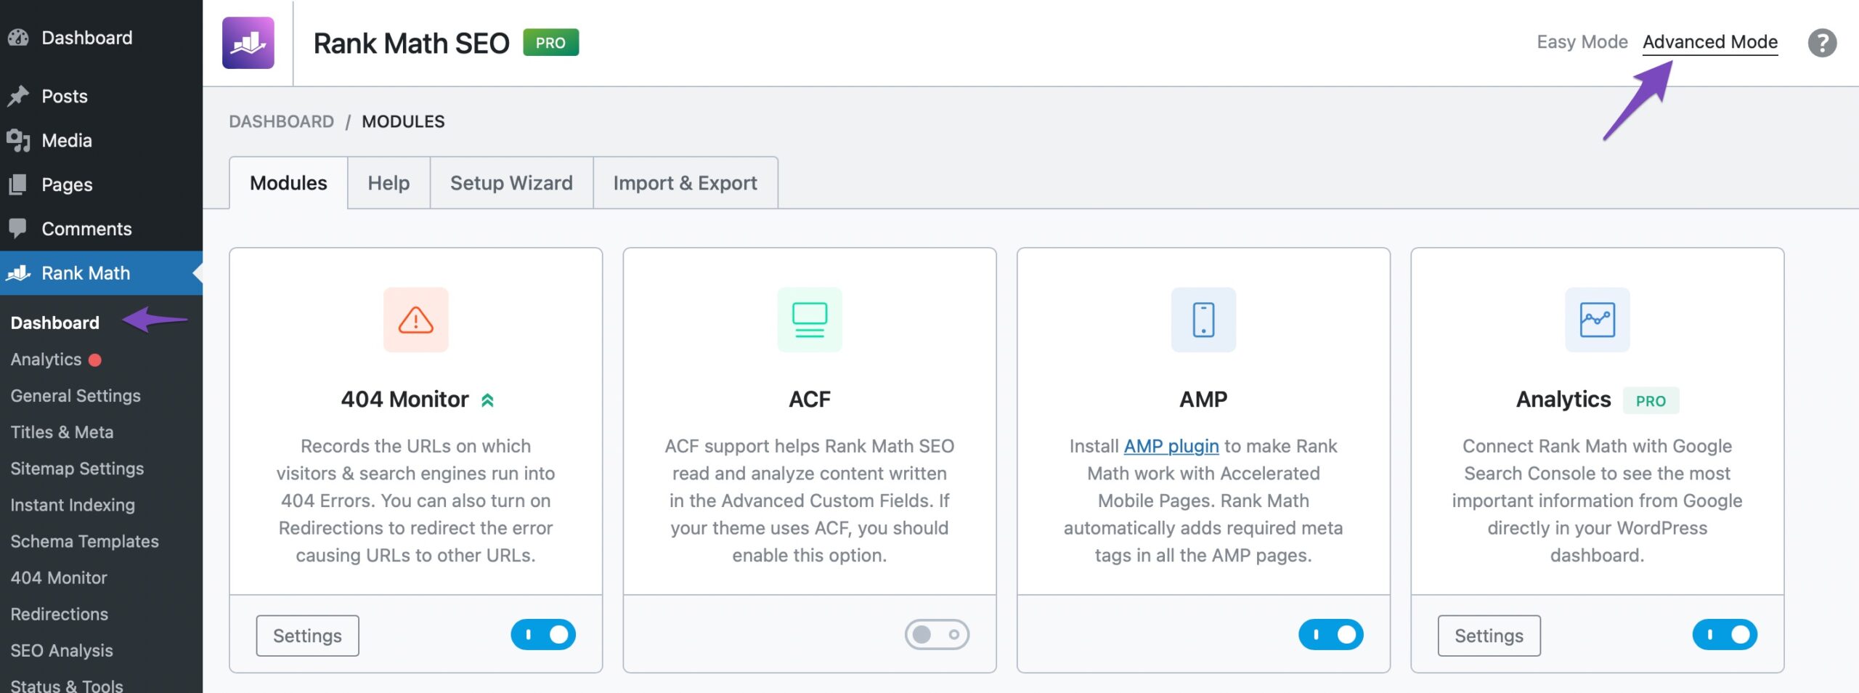The width and height of the screenshot is (1859, 693).
Task: Click the 404 Monitor warning triangle icon
Action: click(415, 320)
